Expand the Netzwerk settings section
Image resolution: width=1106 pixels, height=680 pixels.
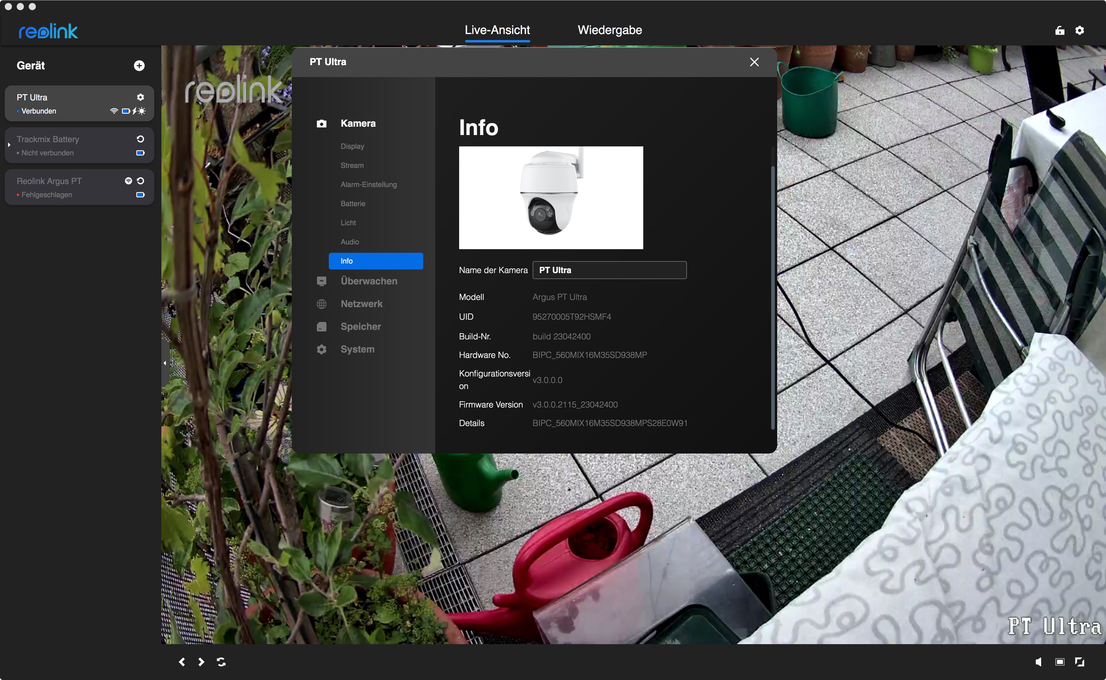(x=361, y=304)
